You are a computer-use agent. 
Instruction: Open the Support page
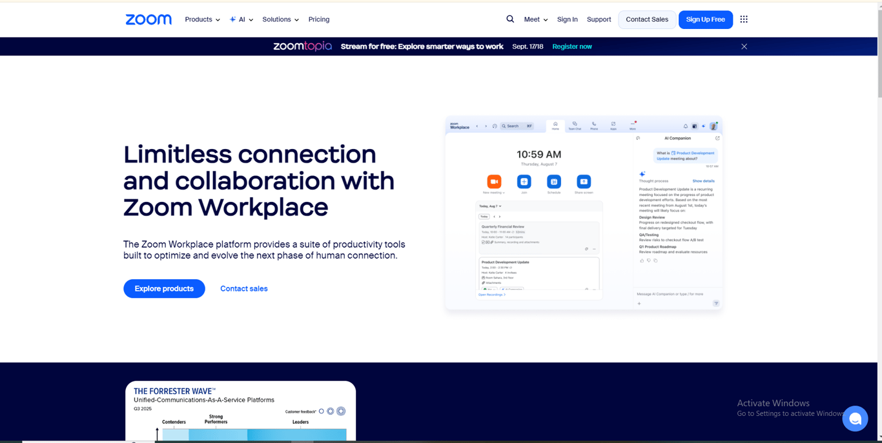click(599, 19)
